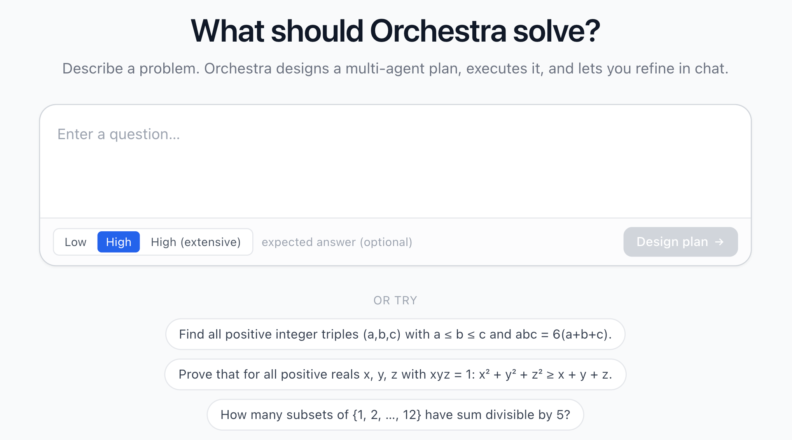This screenshot has height=440, width=792.
Task: Place cursor in the question input box
Action: (x=395, y=163)
